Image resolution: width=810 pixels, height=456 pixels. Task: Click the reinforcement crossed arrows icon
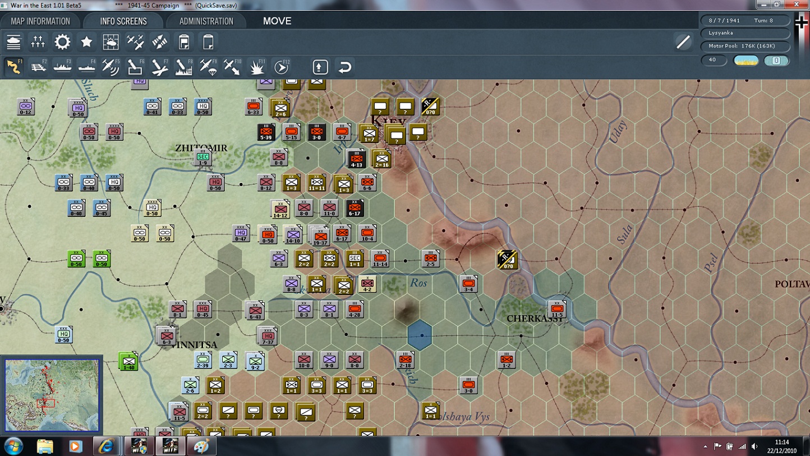pyautogui.click(x=159, y=42)
